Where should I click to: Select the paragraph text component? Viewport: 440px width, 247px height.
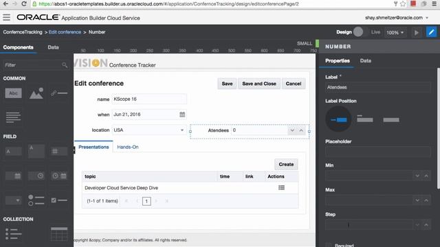click(13, 117)
